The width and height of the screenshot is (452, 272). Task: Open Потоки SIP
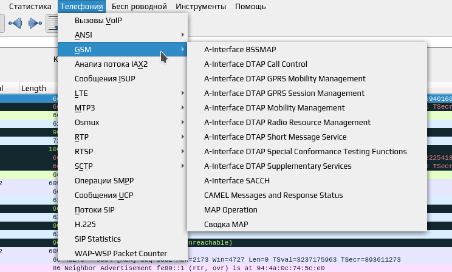click(123, 209)
